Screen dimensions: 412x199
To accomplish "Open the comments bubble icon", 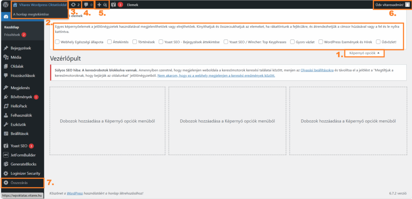I will 86,5.
